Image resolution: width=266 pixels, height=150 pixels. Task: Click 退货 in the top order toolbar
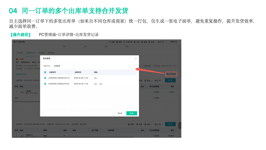coord(119,42)
